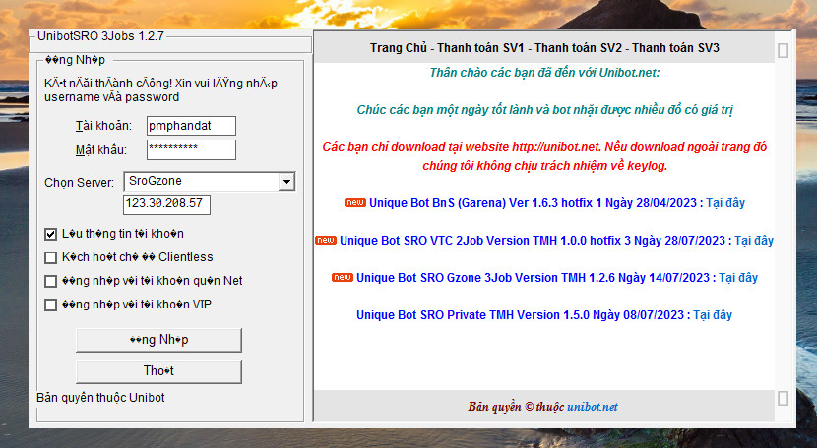Viewport: 817px width, 448px height.
Task: Click the UnibotSRO 3Jobs 1.2.7 title text
Action: (x=100, y=36)
